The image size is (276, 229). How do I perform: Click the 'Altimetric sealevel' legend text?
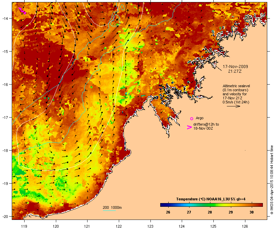click(x=236, y=86)
